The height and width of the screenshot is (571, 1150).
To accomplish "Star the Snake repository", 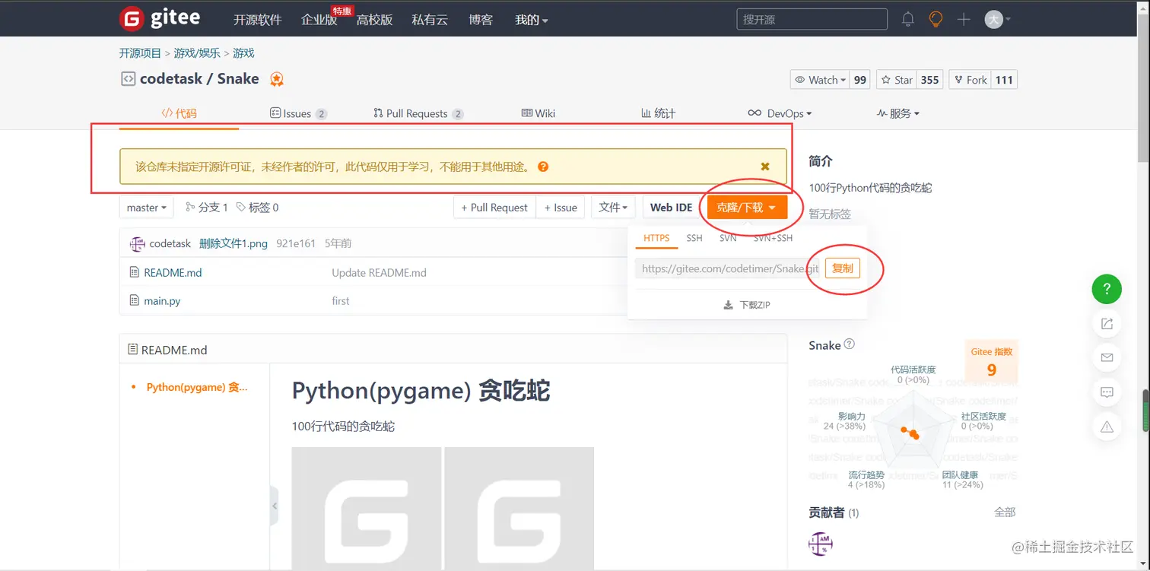I will pyautogui.click(x=896, y=80).
